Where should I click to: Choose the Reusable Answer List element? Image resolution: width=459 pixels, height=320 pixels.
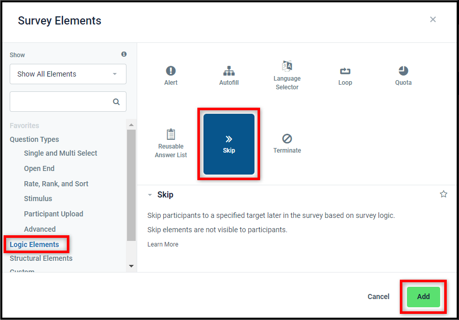pyautogui.click(x=171, y=143)
